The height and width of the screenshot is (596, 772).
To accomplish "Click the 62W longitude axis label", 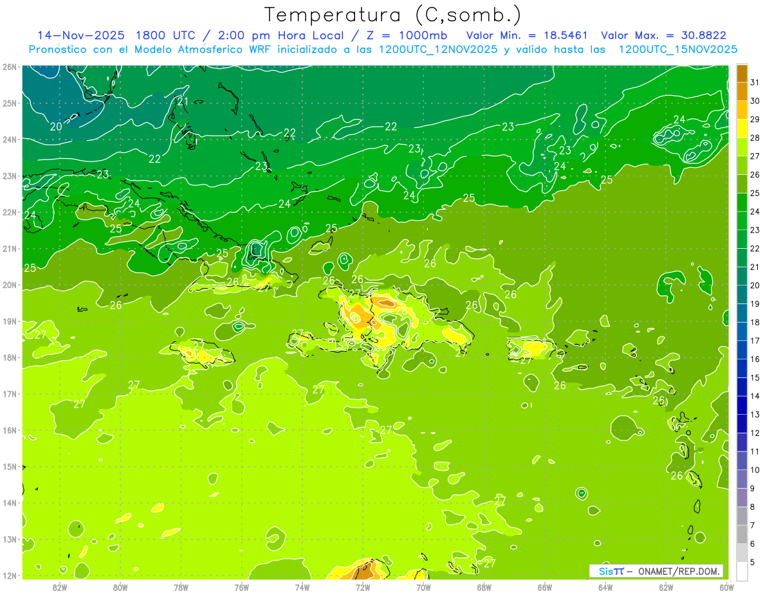I will click(666, 586).
